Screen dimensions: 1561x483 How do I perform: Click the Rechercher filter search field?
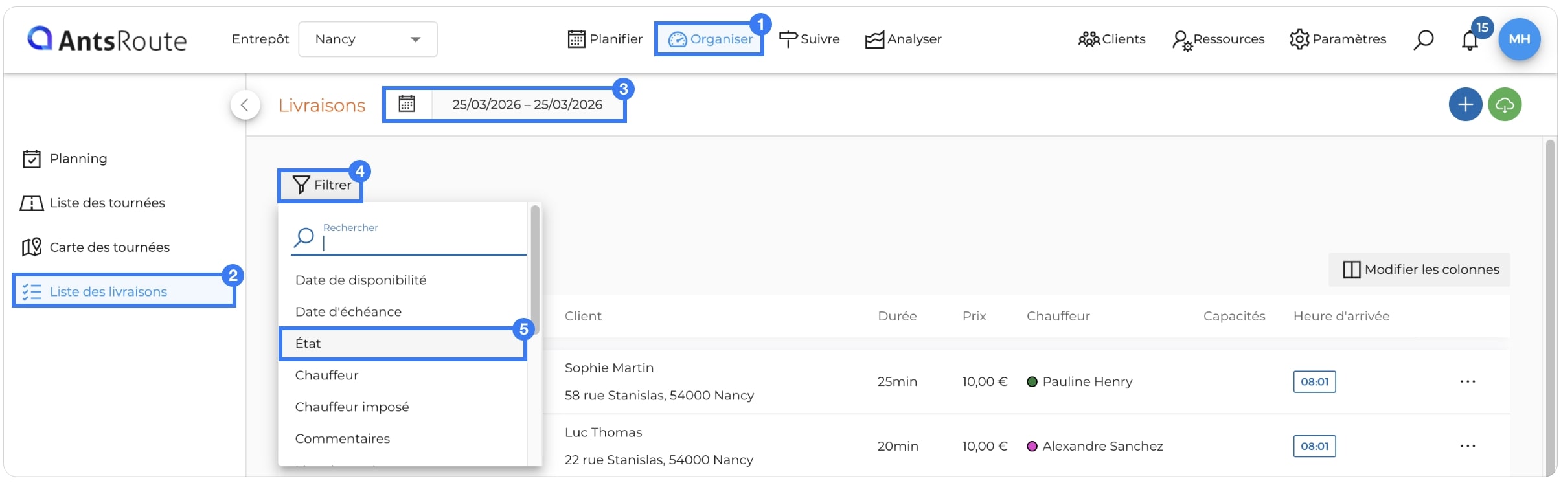(x=409, y=238)
